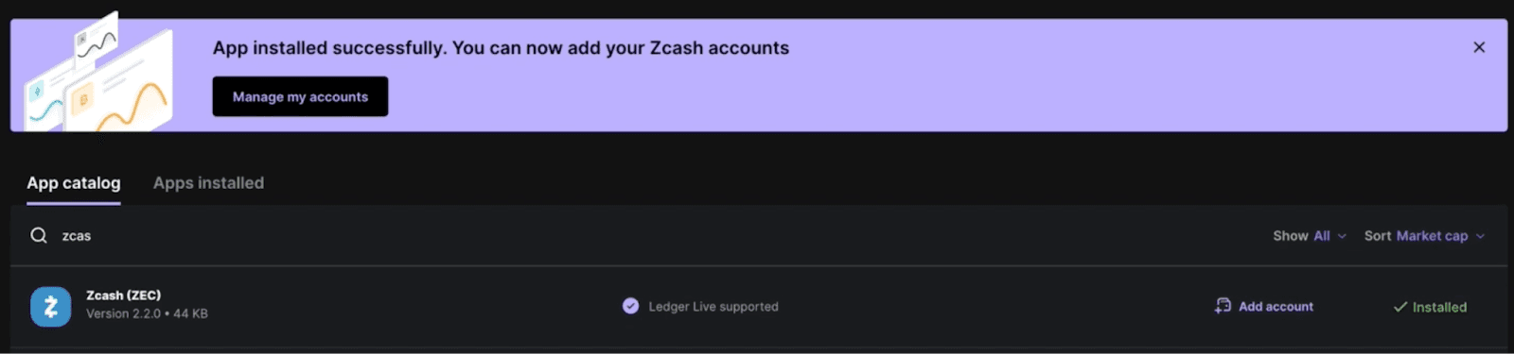This screenshot has width=1514, height=354.
Task: Click the Ledger Live supported text
Action: [713, 307]
